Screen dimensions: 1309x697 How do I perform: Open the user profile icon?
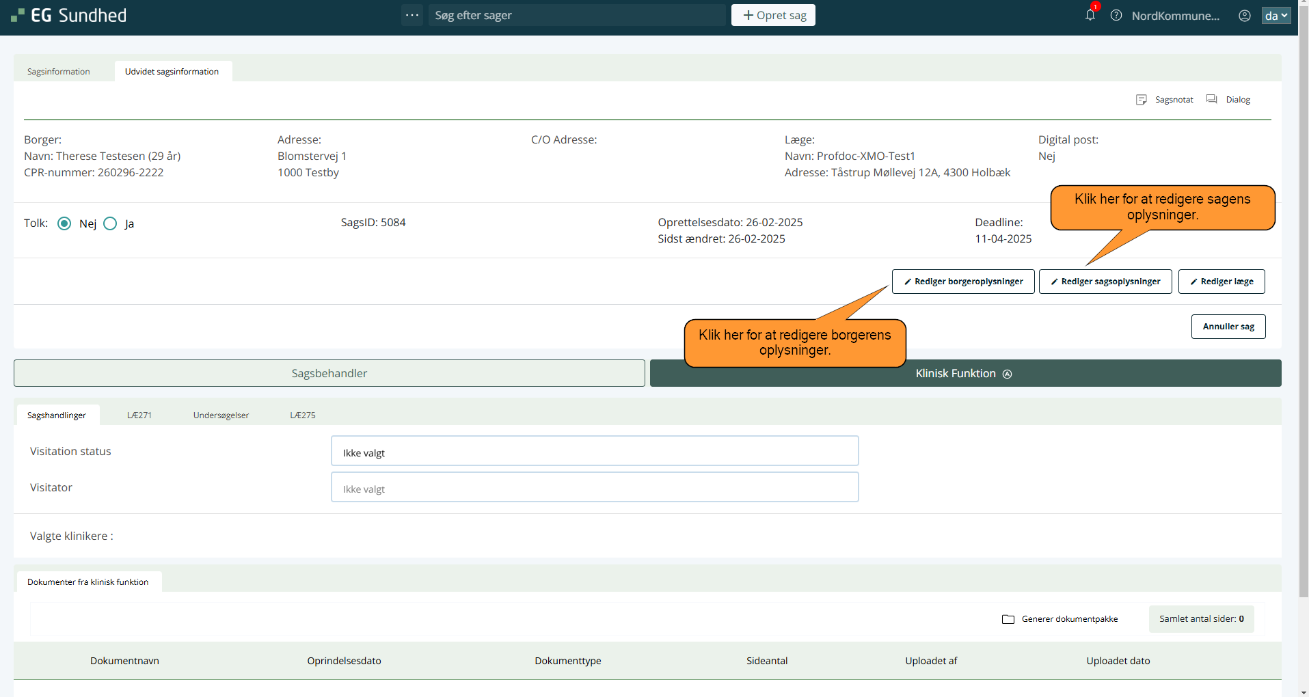[x=1244, y=15]
